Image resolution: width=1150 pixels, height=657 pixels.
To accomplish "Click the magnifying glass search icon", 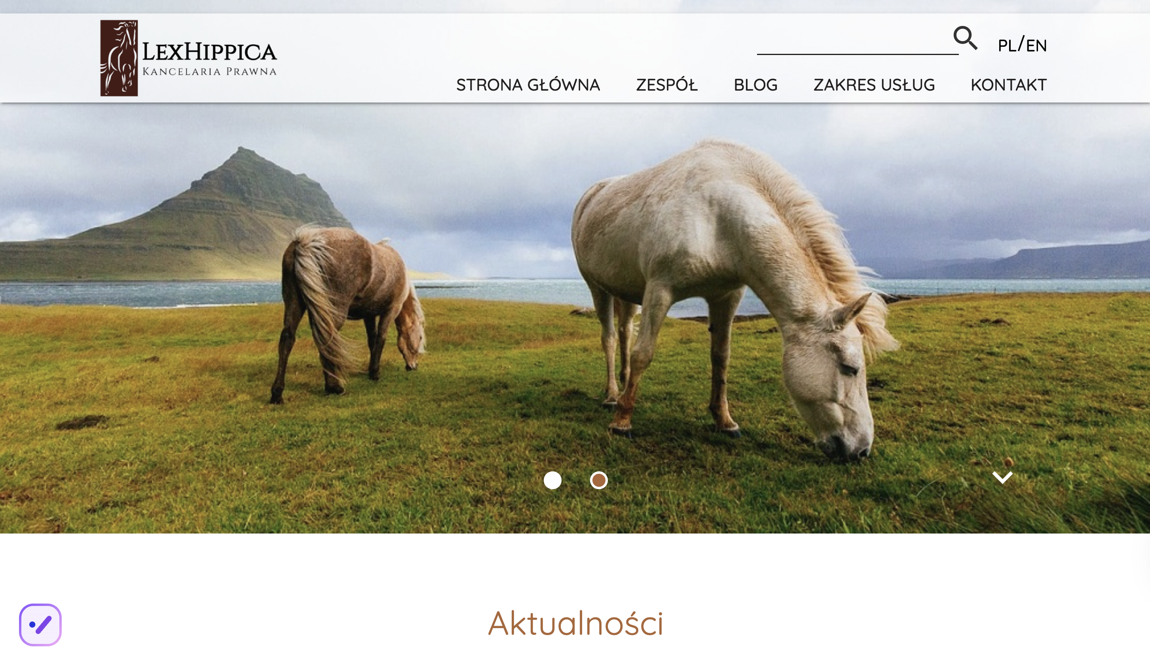I will tap(965, 38).
